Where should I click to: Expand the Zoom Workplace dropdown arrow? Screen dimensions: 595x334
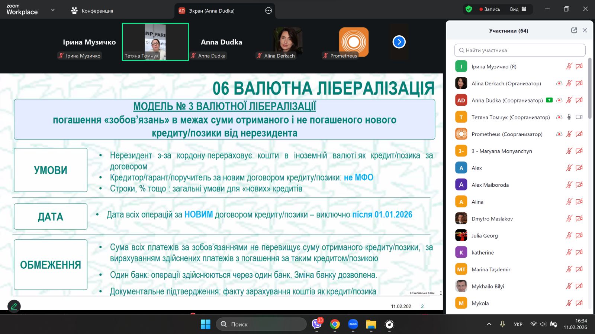coord(53,10)
